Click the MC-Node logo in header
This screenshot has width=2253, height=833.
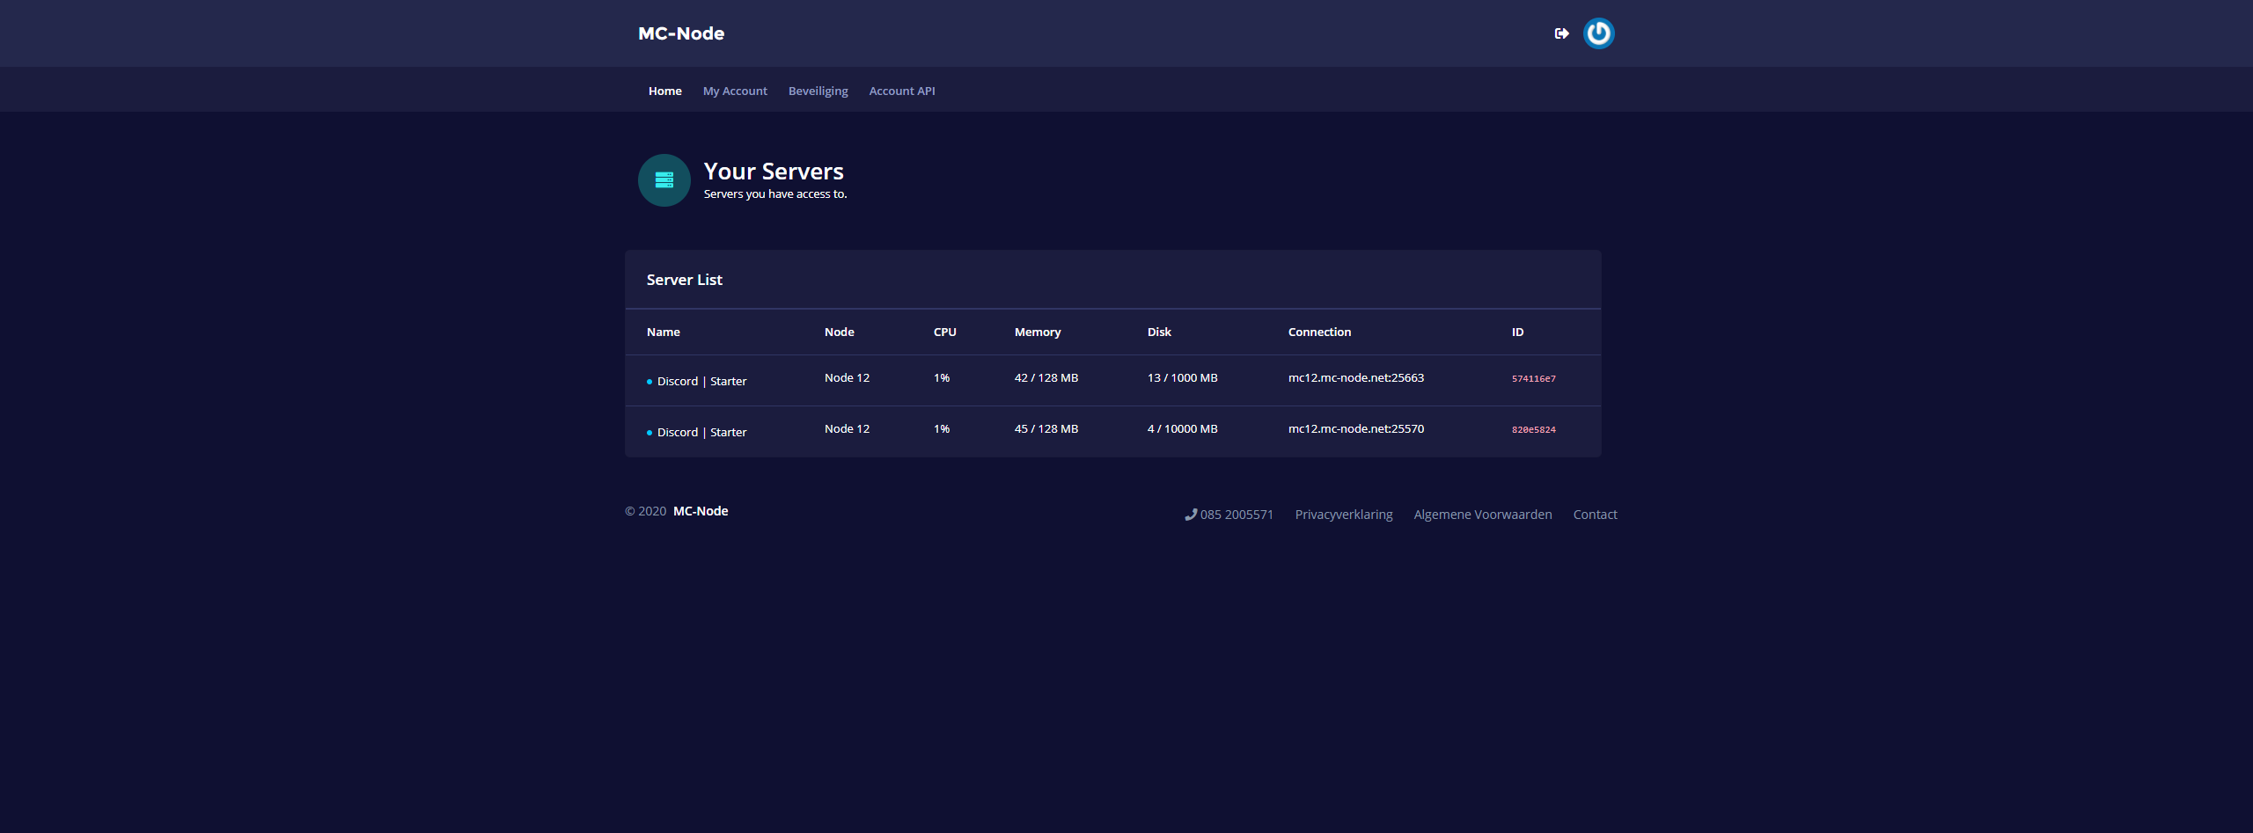[681, 33]
